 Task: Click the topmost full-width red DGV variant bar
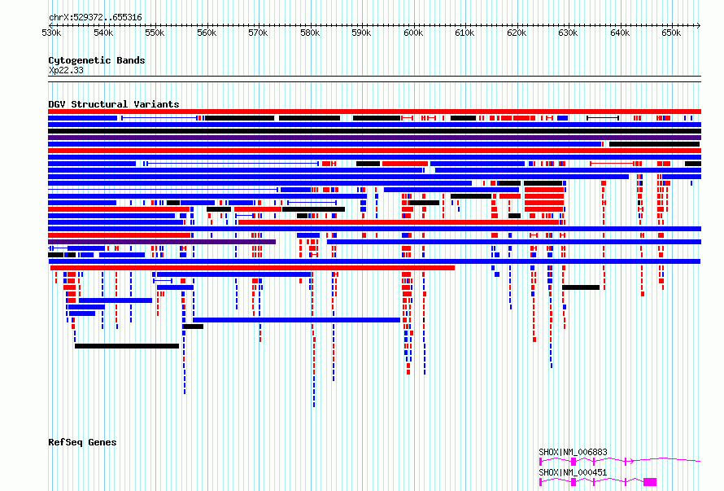[x=374, y=112]
